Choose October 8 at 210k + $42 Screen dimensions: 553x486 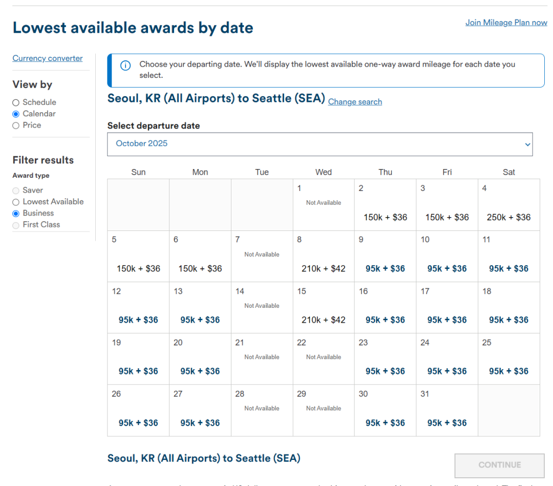[x=323, y=268]
